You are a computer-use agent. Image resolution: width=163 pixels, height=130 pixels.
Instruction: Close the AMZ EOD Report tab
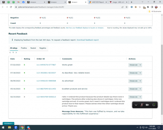click(106, 2)
